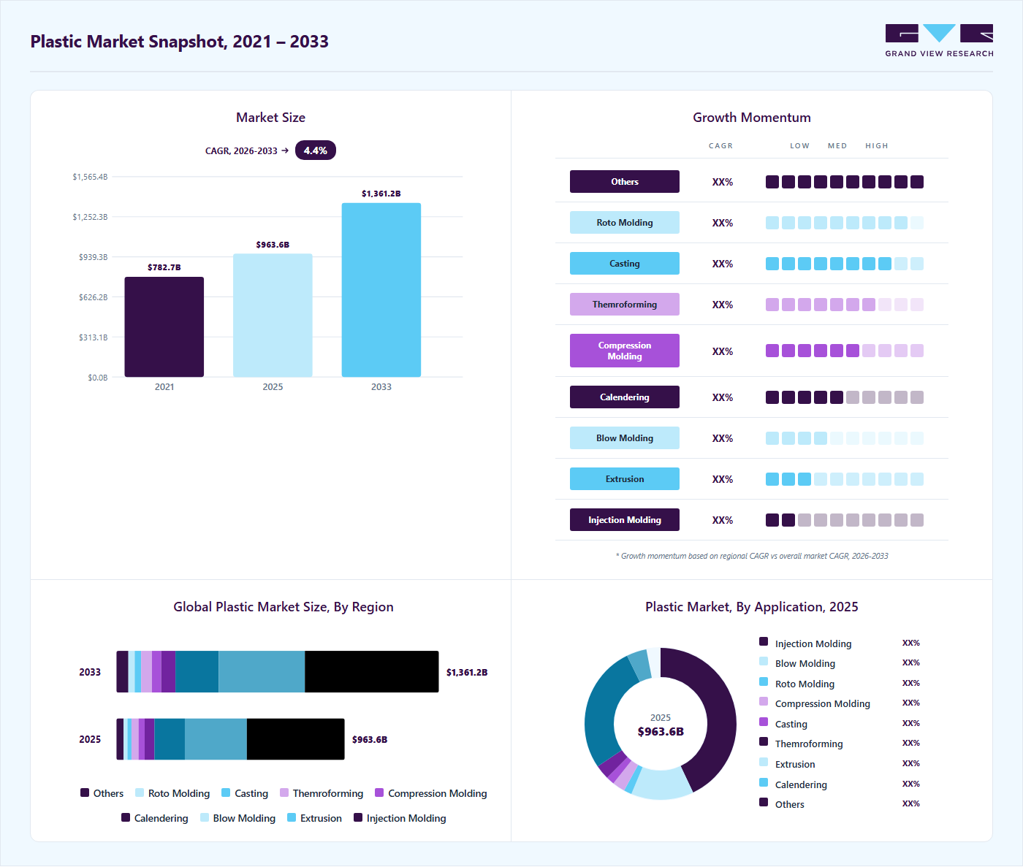Click the Blow Molding growth momentum label

coord(625,438)
